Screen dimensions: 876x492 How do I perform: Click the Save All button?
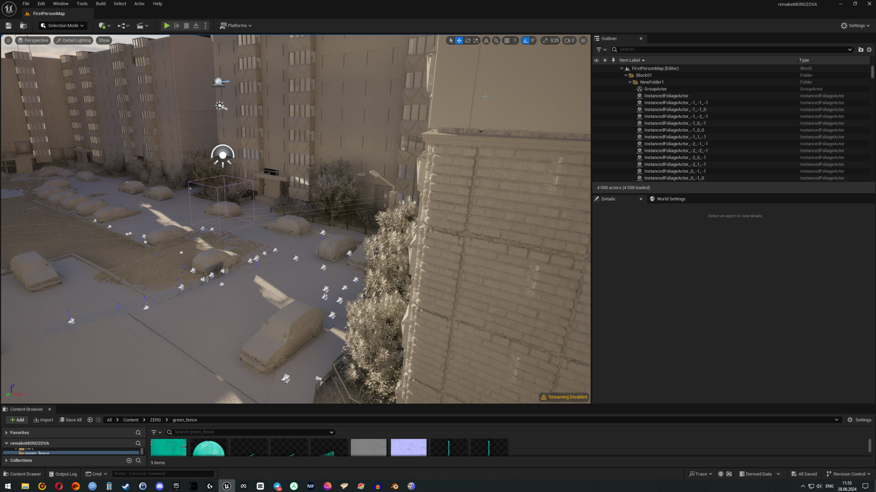(x=70, y=420)
